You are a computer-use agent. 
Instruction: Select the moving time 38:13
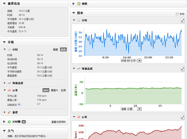pos(40,59)
